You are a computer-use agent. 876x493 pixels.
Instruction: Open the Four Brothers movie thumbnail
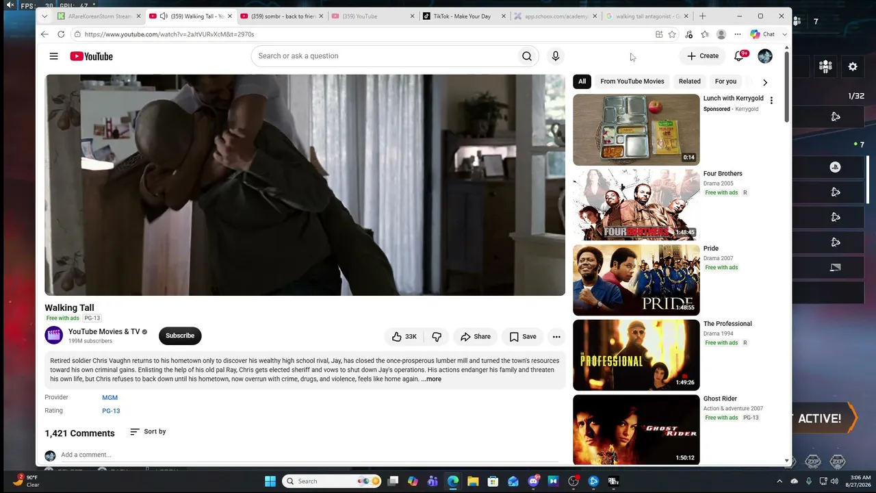click(x=636, y=205)
